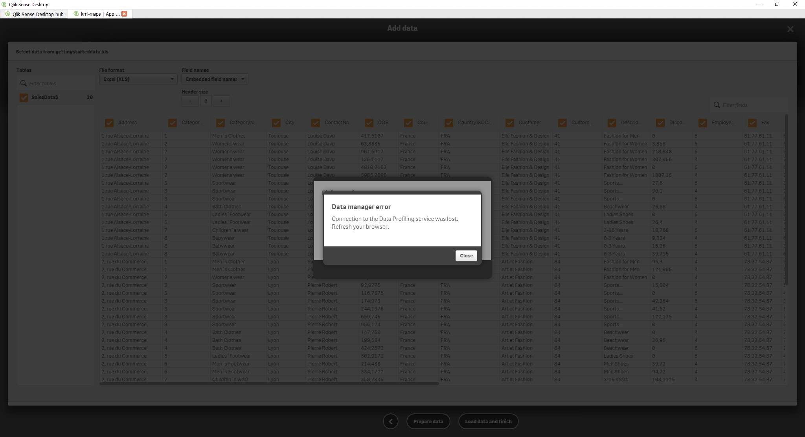Uncheck the Customer field column

[x=509, y=123]
